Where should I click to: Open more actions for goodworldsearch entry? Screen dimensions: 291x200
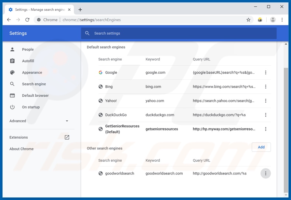266,173
